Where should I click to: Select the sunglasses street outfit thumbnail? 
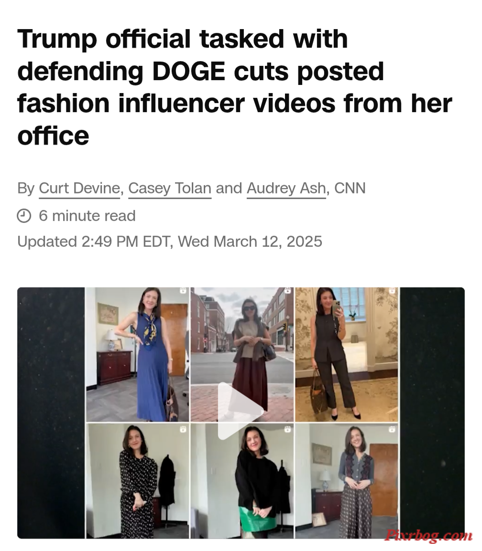tap(242, 355)
